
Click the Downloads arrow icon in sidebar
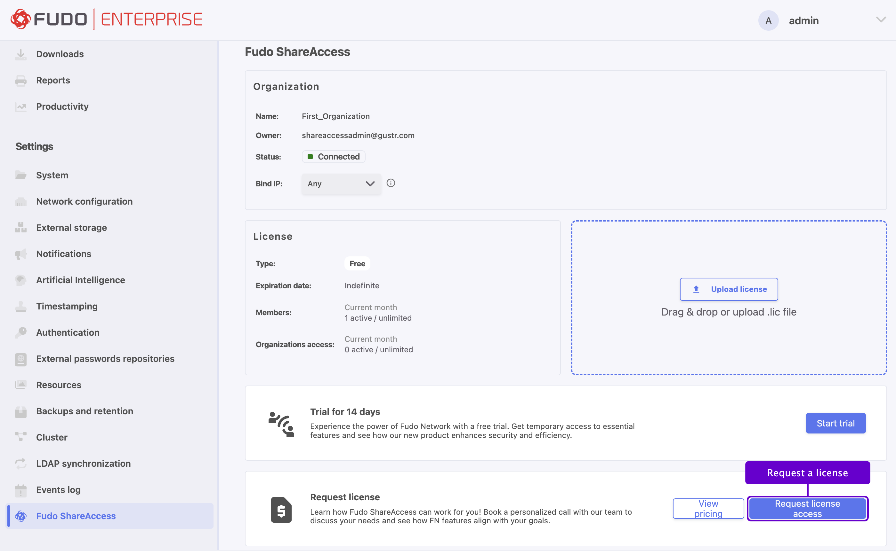coord(21,54)
